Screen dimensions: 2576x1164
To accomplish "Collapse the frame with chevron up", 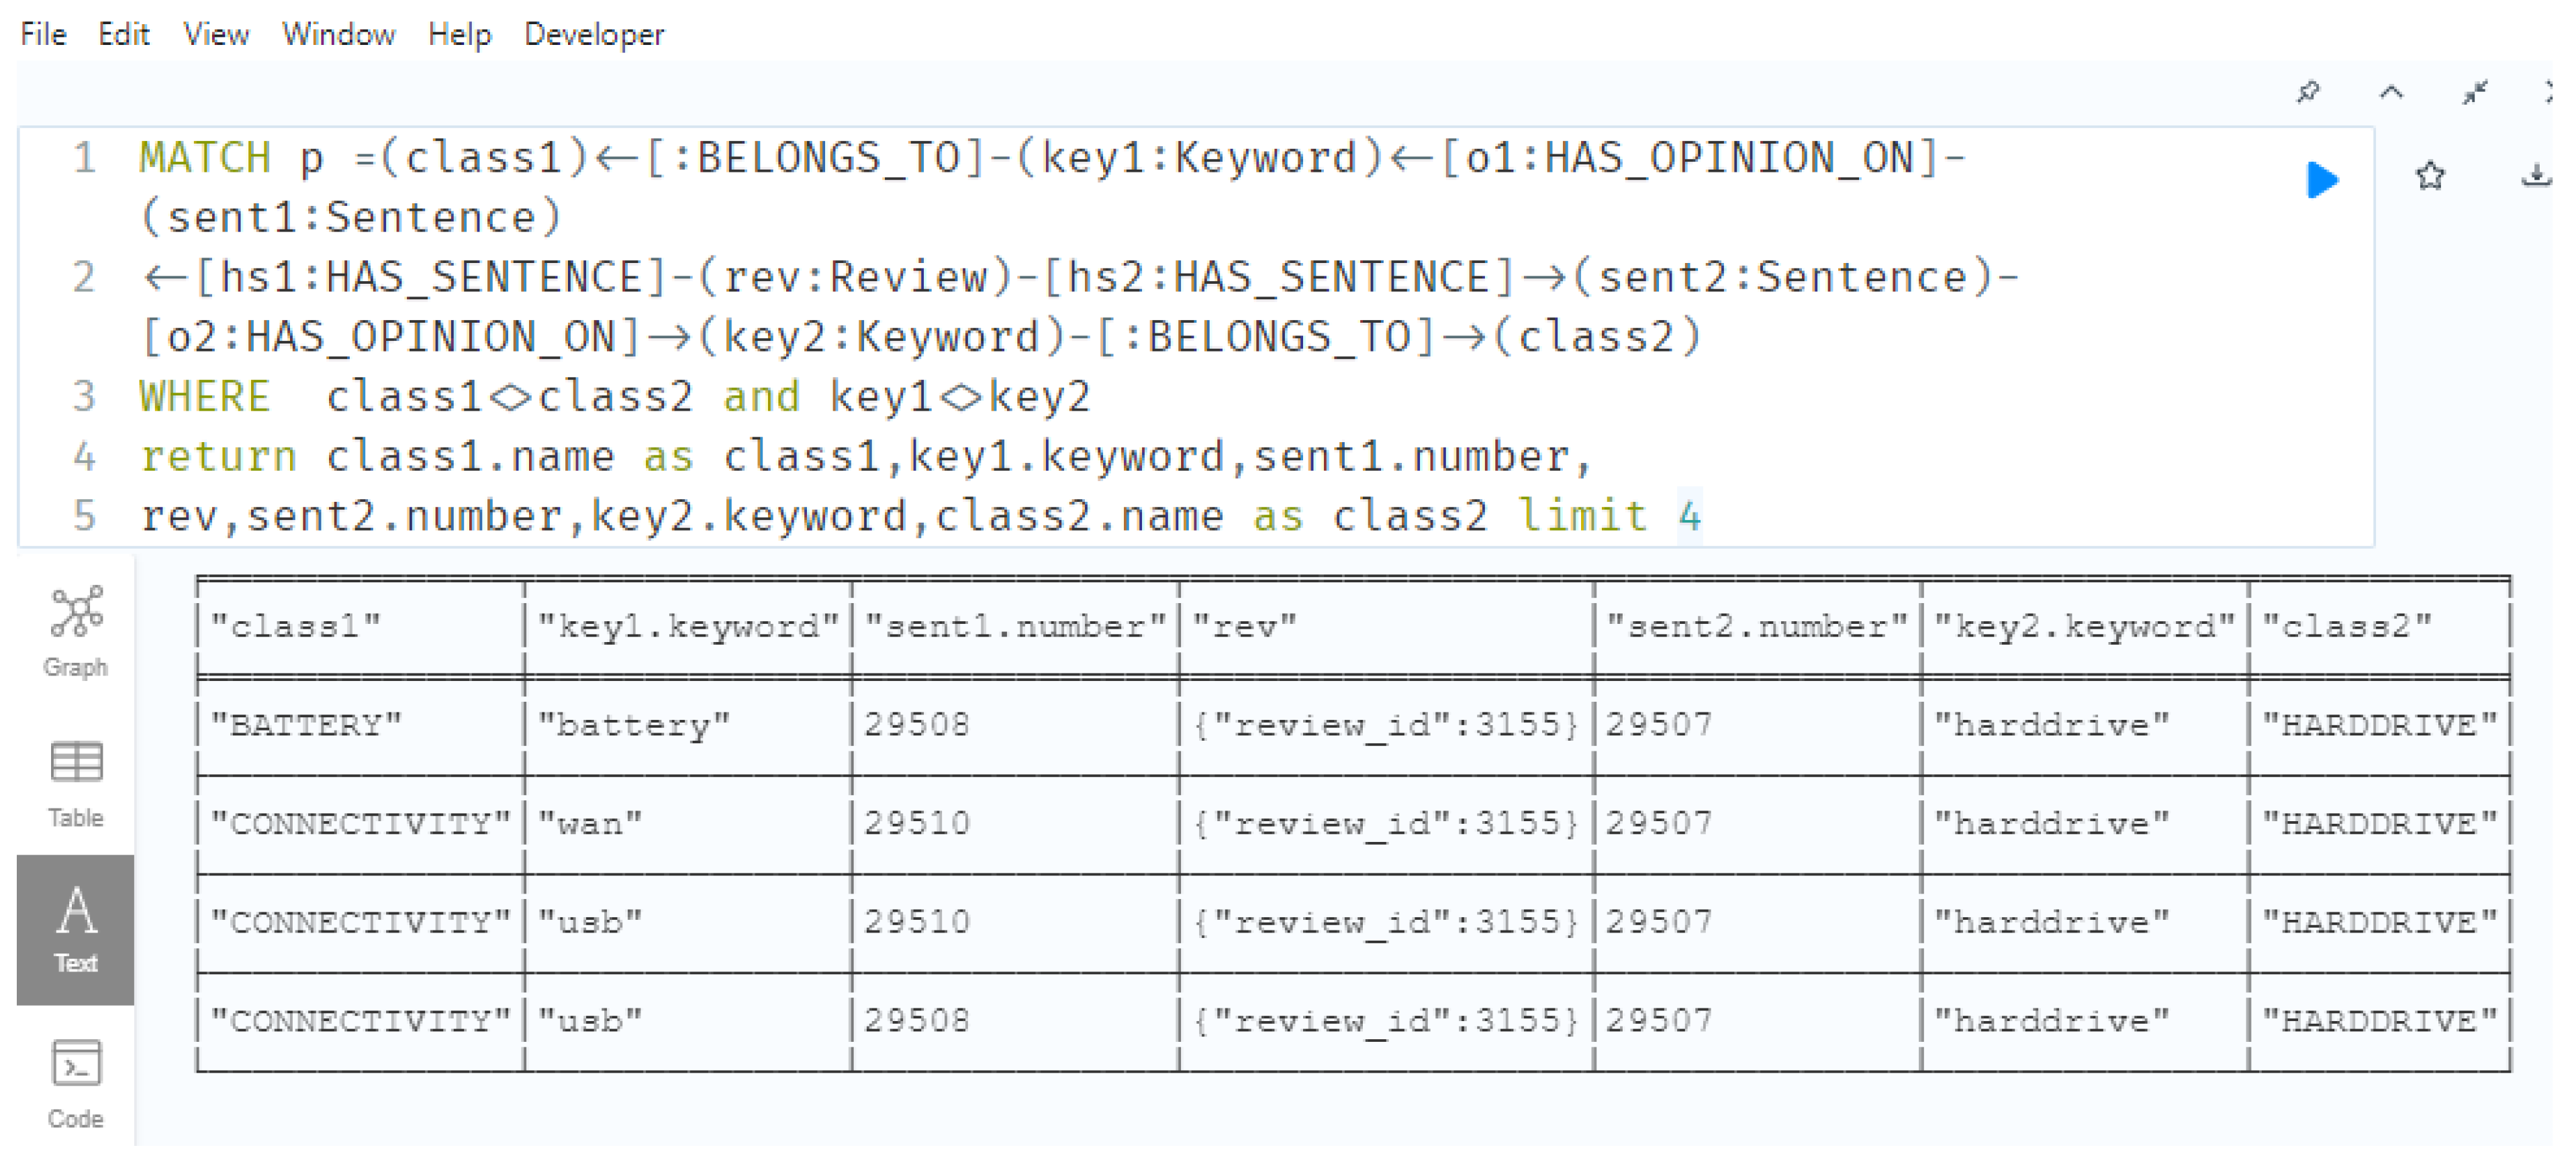I will (2391, 92).
